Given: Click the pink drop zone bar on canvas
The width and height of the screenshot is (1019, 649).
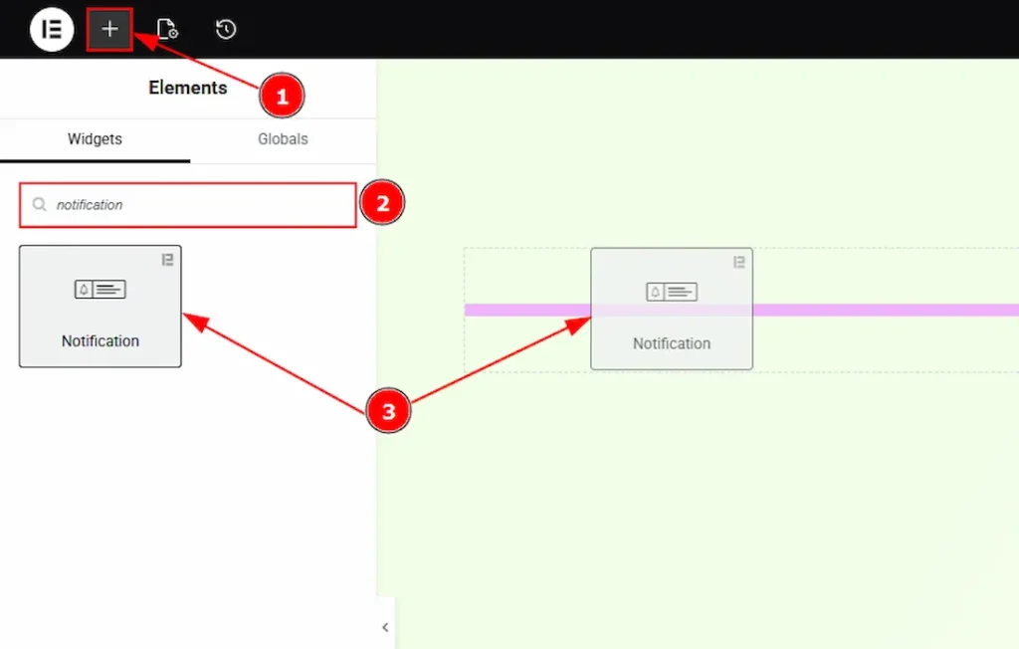Looking at the screenshot, I should tap(876, 311).
